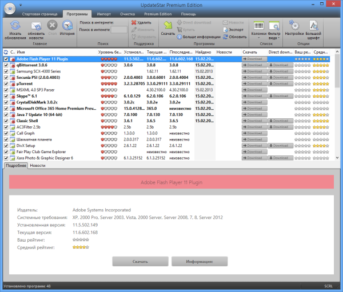Select the Xara Photo & Graphic Designer 6 row
This screenshot has height=292, width=343.
pyautogui.click(x=166, y=158)
